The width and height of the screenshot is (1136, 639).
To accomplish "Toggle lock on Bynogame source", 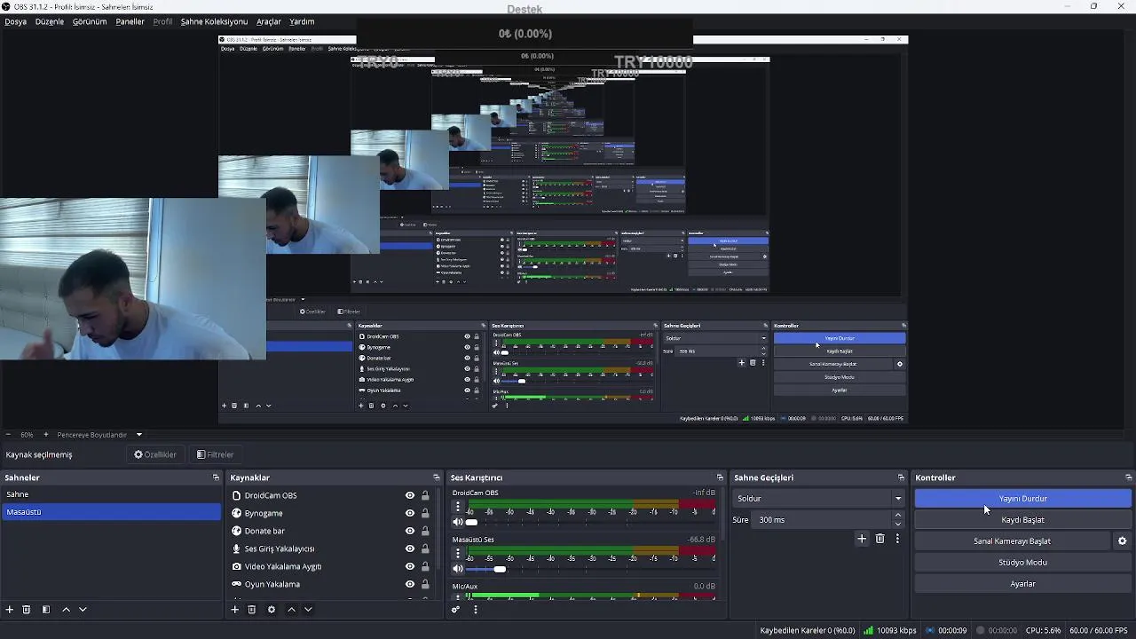I will coord(425,513).
